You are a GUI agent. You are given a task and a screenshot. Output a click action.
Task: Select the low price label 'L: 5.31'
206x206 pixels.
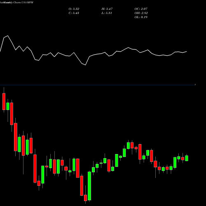coord(107,13)
